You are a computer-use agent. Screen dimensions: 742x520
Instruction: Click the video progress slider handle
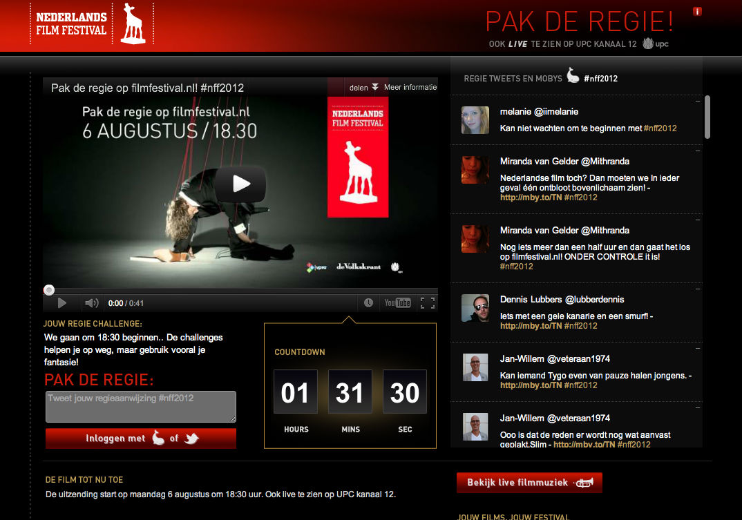click(49, 290)
